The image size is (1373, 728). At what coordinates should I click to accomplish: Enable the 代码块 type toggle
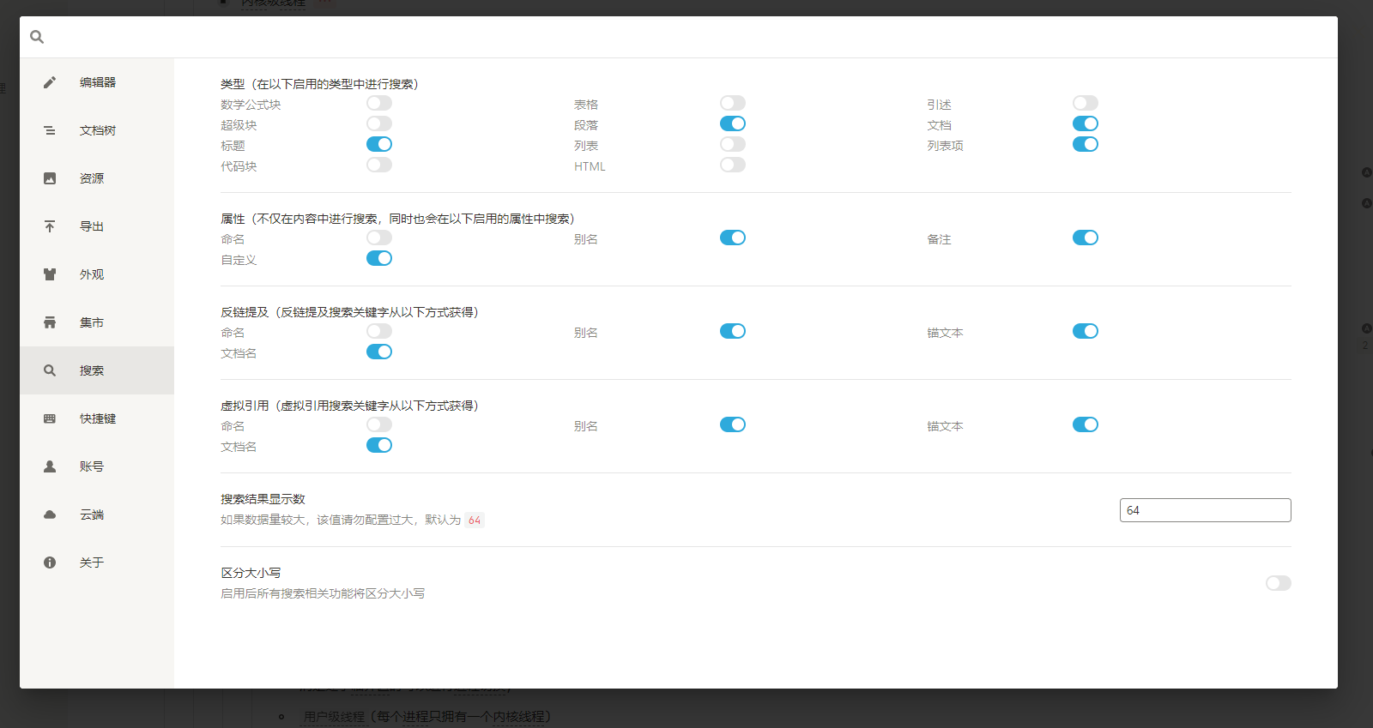(379, 165)
